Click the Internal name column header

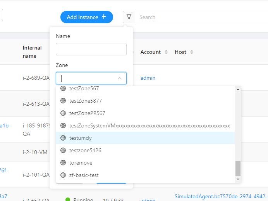click(32, 52)
